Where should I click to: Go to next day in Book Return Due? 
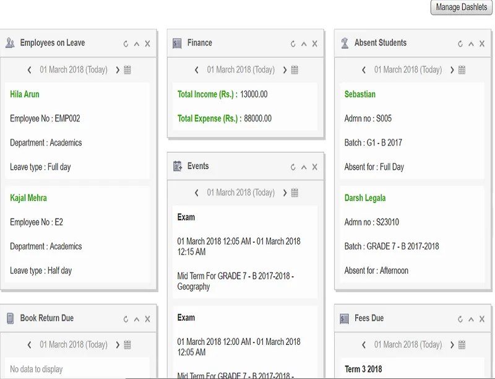click(x=118, y=345)
